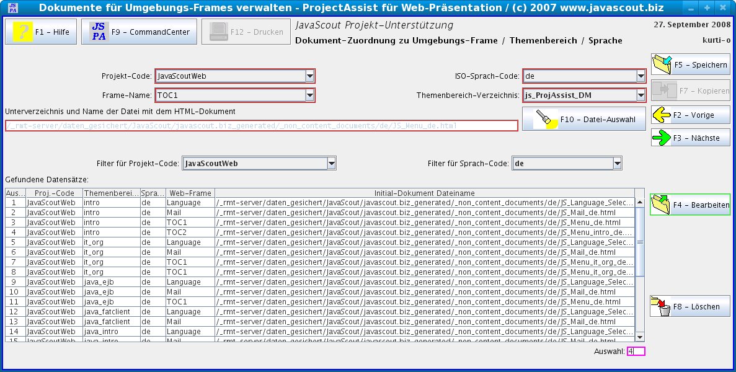Click the yellow question mark Hilfe icon
The image size is (736, 372).
coord(23,32)
